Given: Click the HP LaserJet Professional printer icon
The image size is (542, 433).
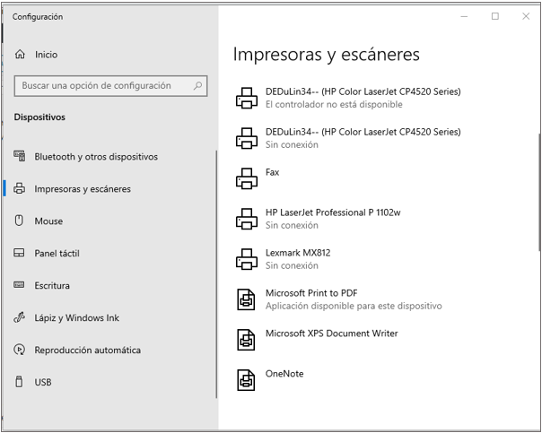Looking at the screenshot, I should point(247,219).
